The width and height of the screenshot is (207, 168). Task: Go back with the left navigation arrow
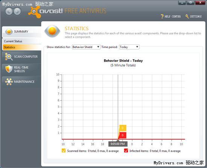click(9, 11)
